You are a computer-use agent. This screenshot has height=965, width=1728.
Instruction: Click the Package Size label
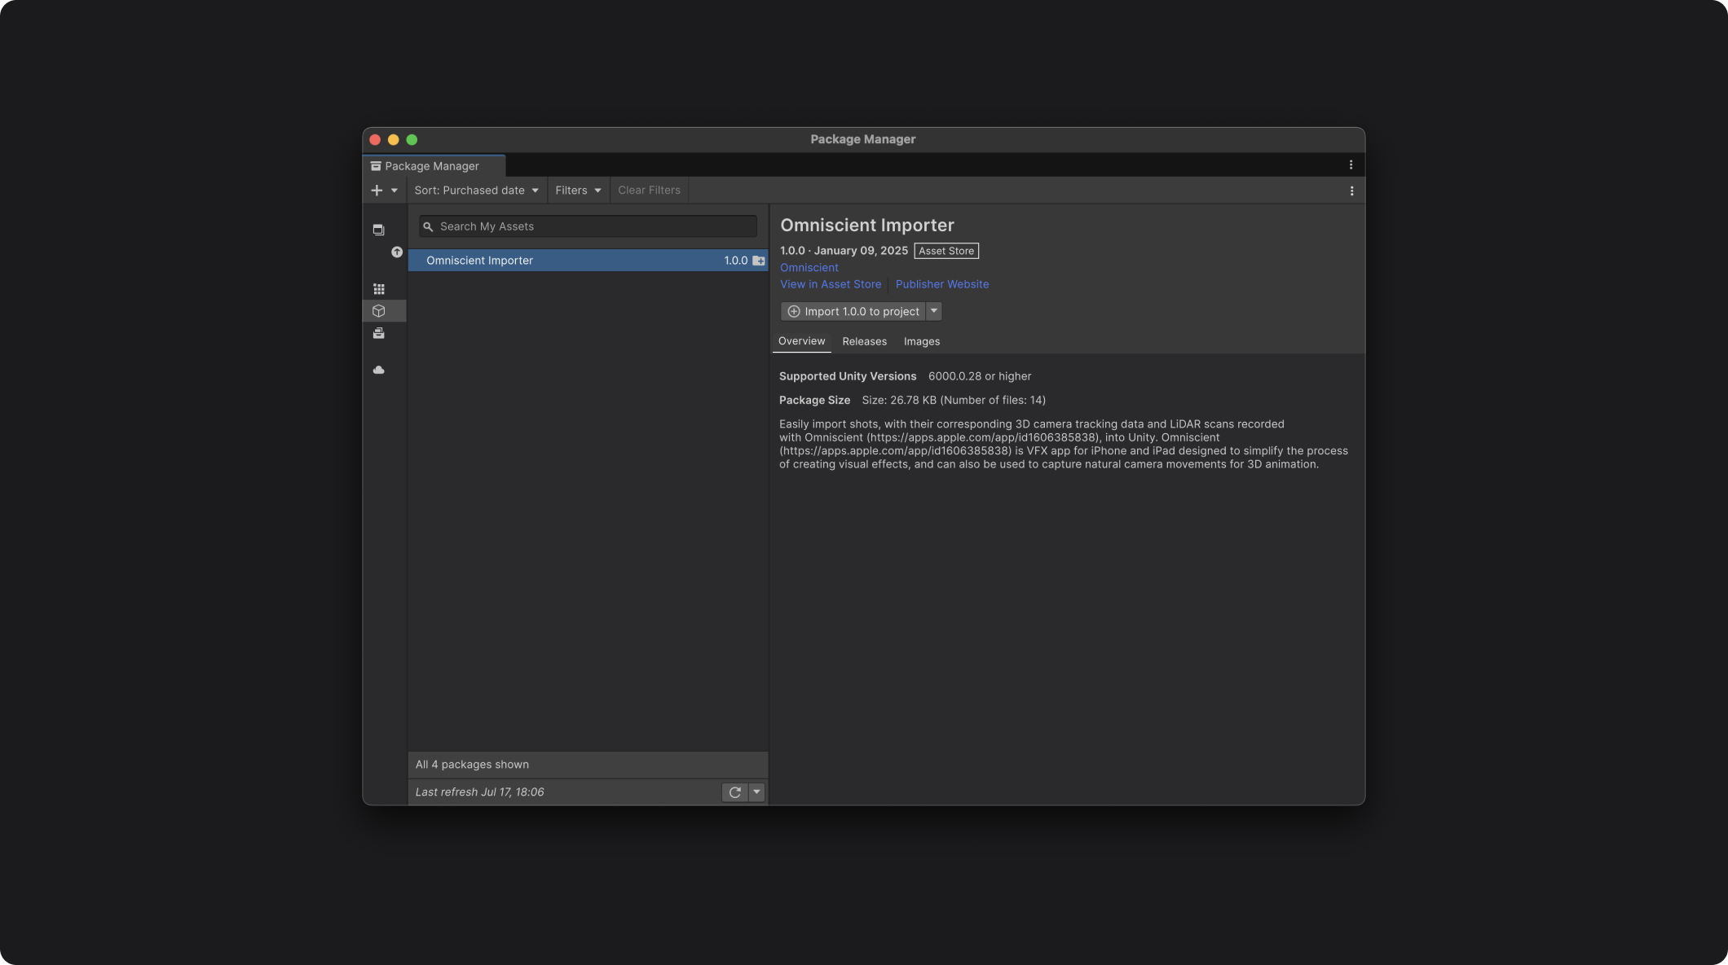tap(814, 400)
